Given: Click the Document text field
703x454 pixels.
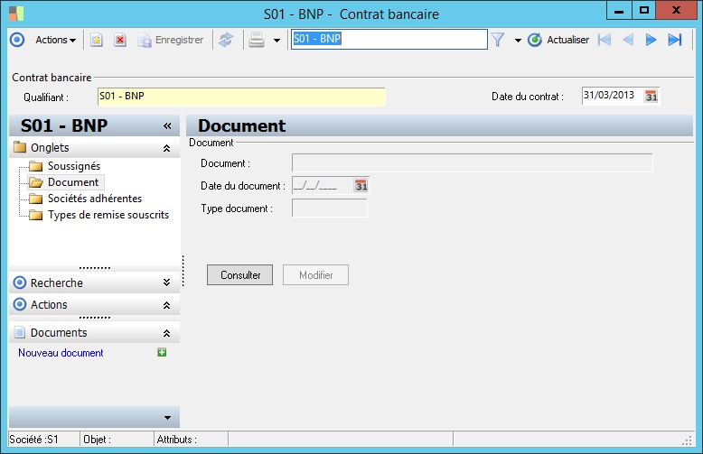Looking at the screenshot, I should pyautogui.click(x=473, y=163).
